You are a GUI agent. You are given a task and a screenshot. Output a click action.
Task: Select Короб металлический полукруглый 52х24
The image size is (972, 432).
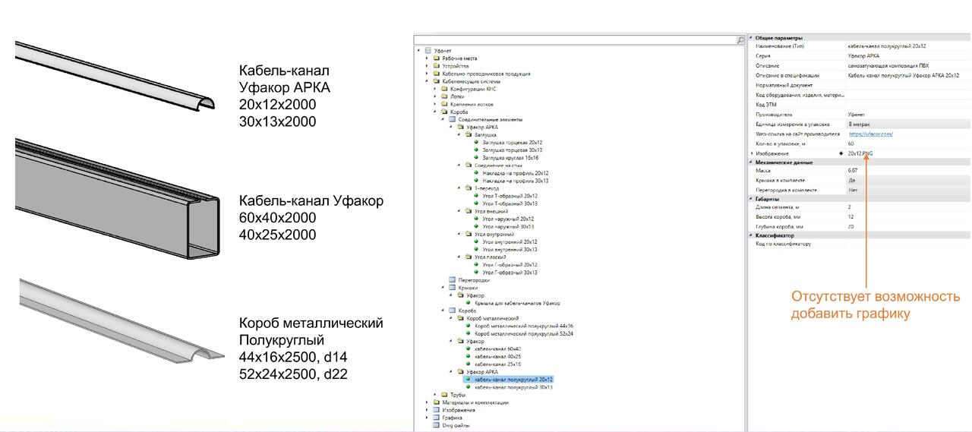click(x=523, y=333)
